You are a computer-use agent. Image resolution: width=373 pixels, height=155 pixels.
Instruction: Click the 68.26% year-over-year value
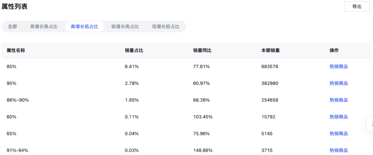coord(201,100)
